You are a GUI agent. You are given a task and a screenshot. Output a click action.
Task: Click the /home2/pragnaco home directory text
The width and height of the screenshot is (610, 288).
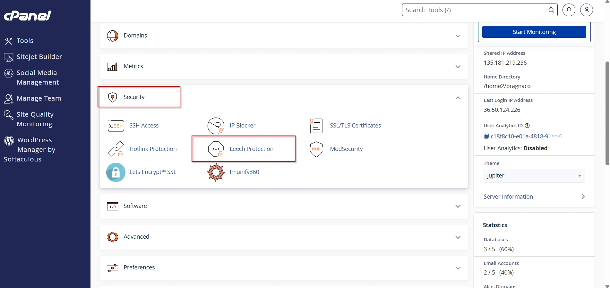pyautogui.click(x=507, y=86)
